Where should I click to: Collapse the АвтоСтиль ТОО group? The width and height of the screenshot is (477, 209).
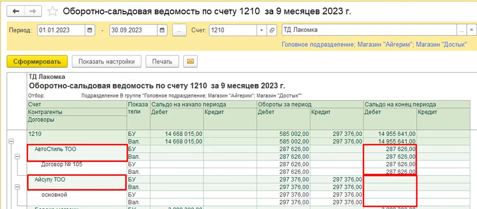click(17, 156)
